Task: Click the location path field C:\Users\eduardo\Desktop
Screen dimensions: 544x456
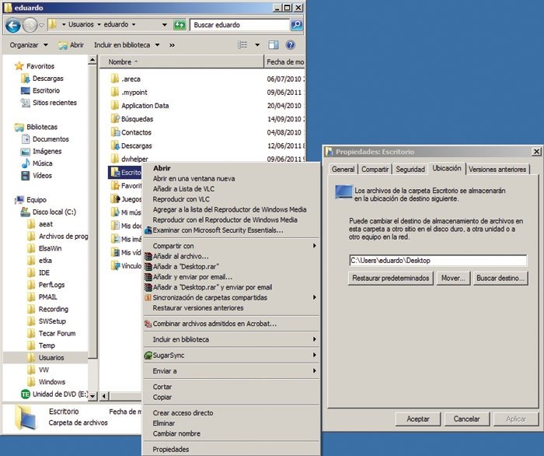Action: click(438, 261)
